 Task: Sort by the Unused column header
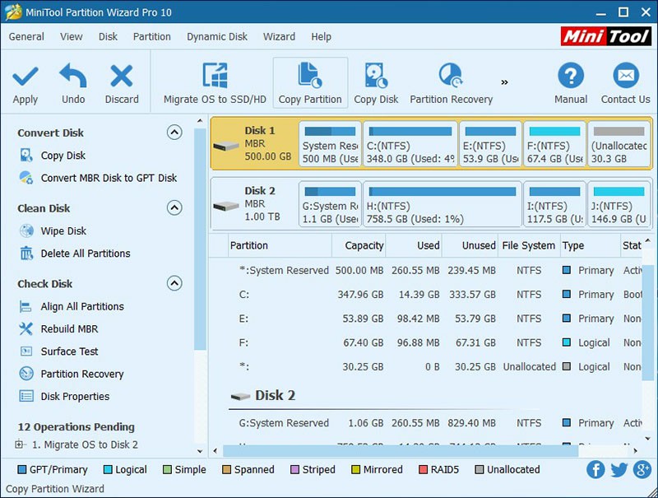(x=470, y=245)
